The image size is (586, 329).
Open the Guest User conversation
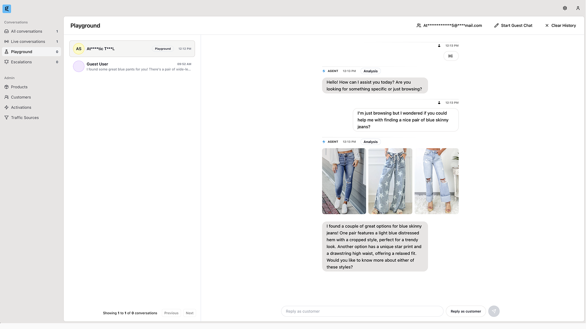click(132, 66)
